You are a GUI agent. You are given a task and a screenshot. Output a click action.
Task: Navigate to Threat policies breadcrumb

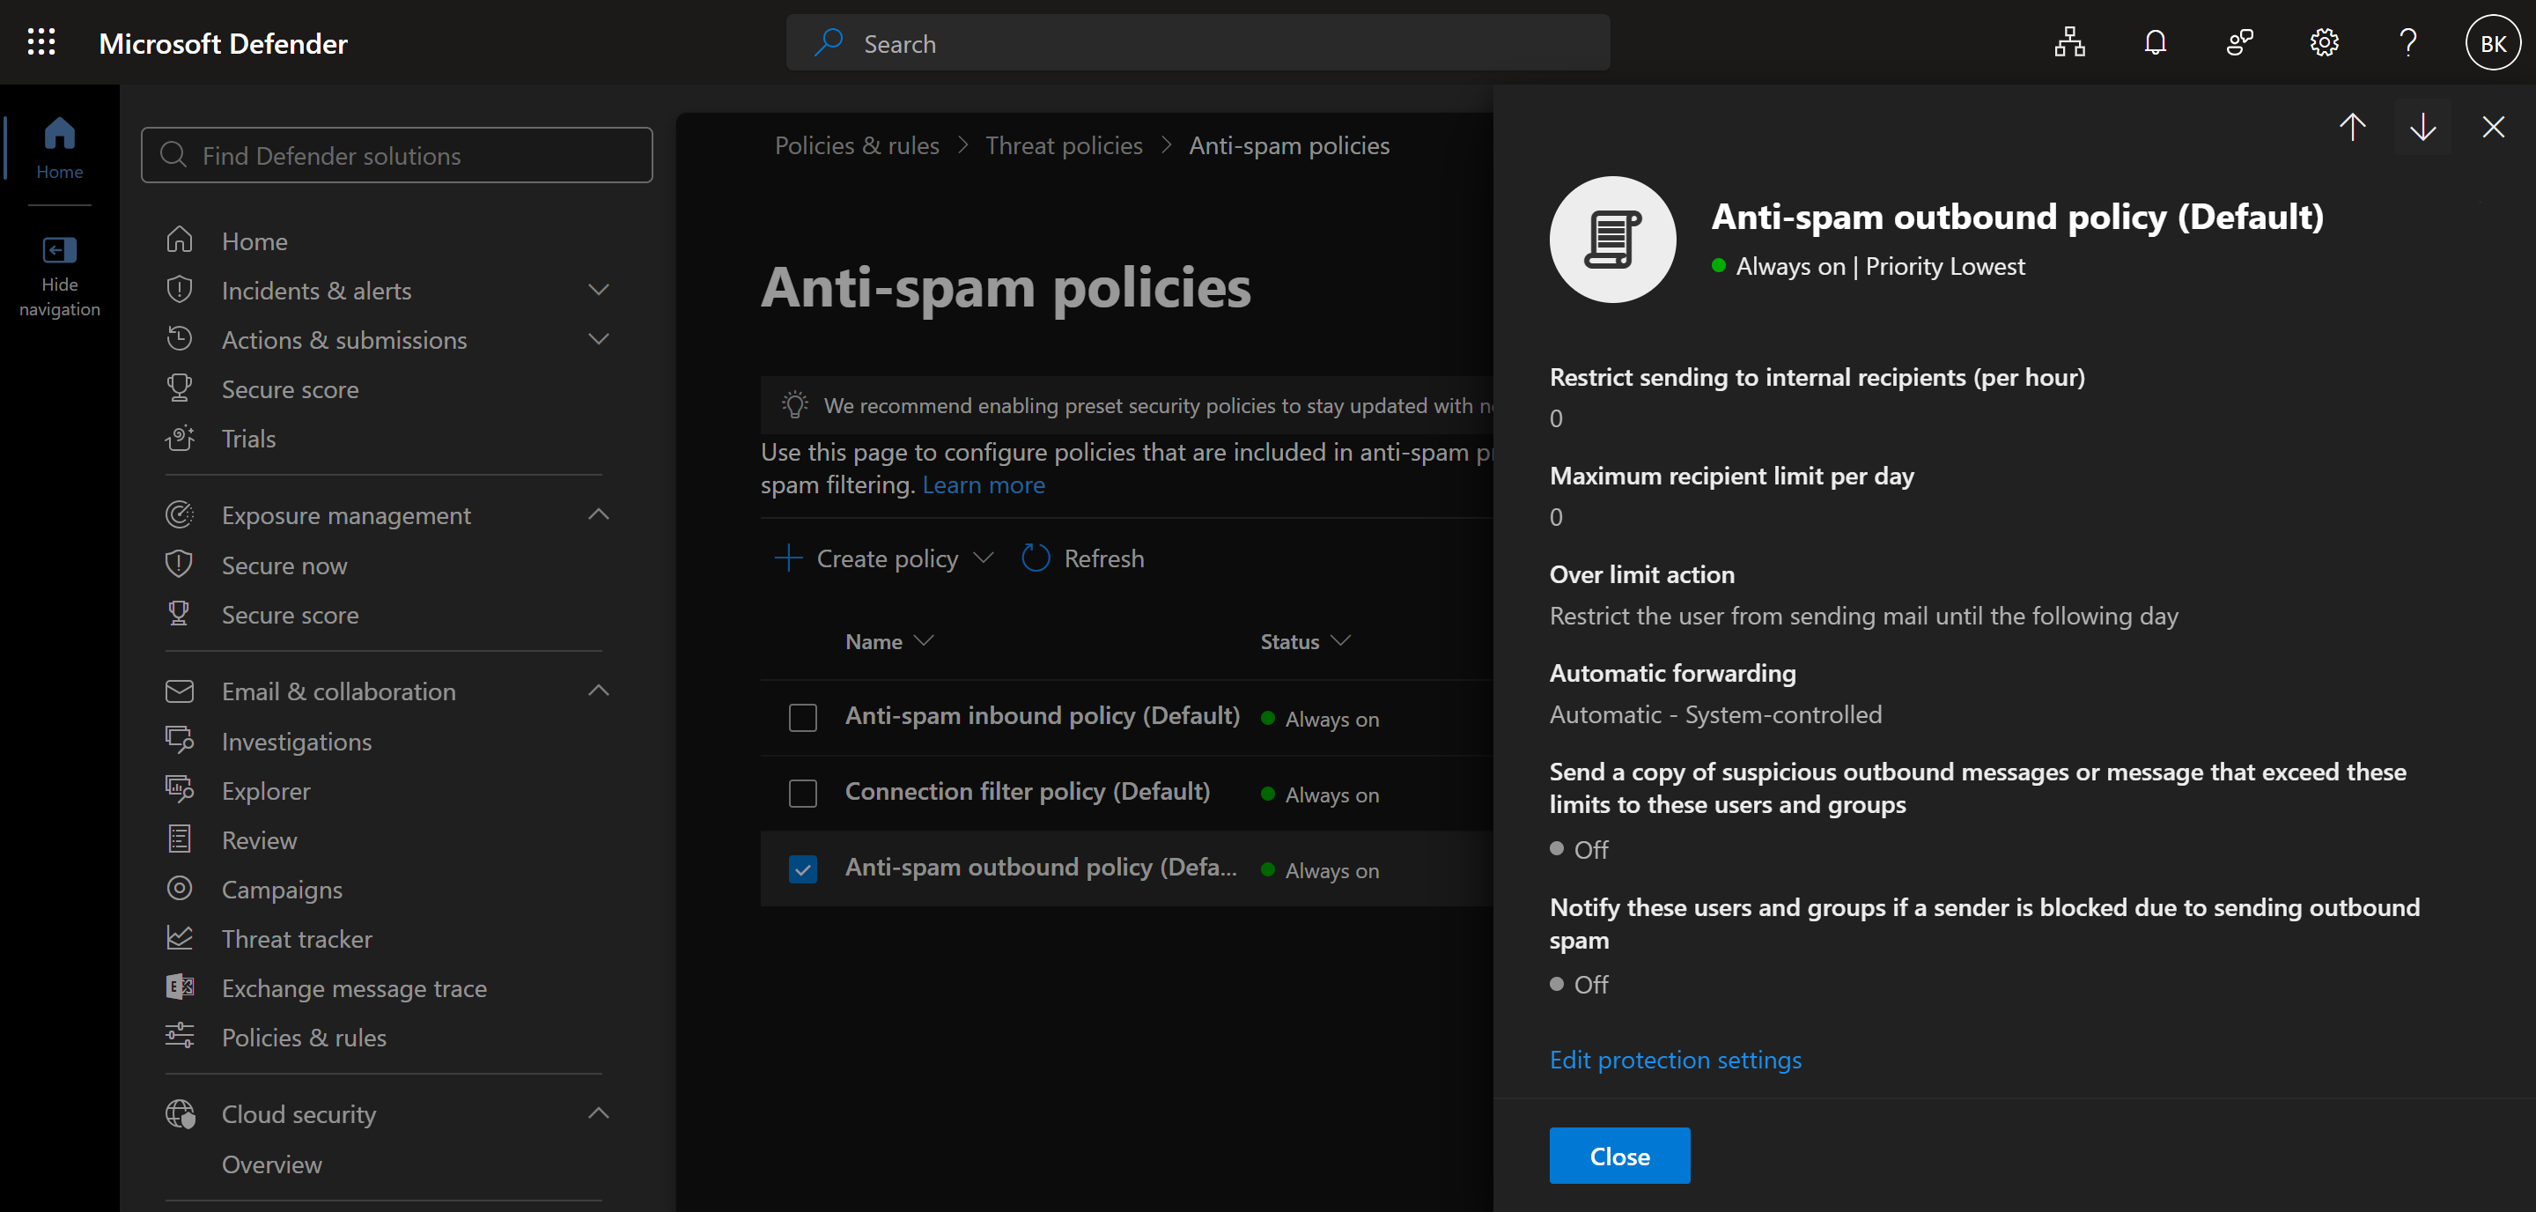coord(1063,144)
